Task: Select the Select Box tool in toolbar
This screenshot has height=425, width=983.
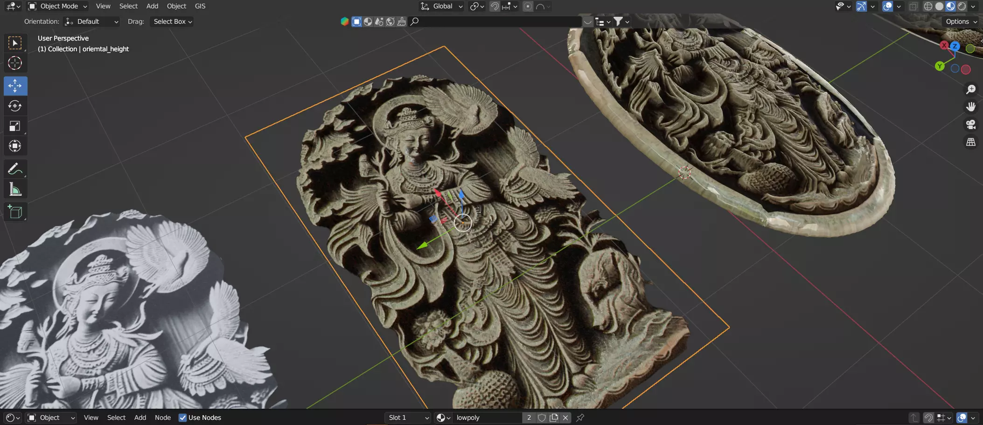Action: [15, 43]
